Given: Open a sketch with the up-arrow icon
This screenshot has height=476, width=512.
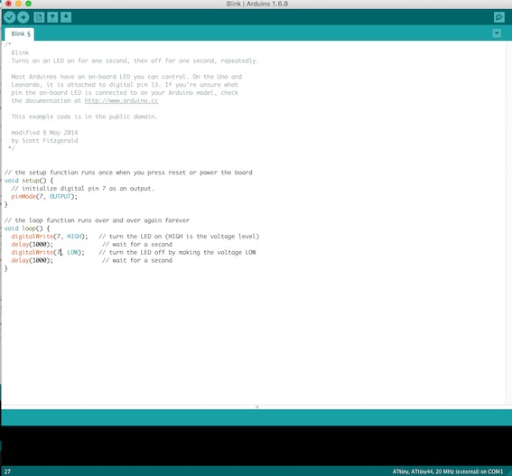Looking at the screenshot, I should click(52, 17).
